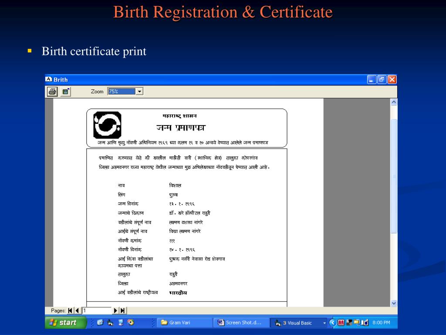Restore down the Brith window
The image size is (446, 335).
tap(382, 79)
